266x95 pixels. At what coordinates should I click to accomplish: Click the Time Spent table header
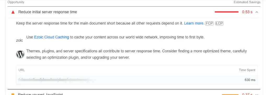point(247,70)
